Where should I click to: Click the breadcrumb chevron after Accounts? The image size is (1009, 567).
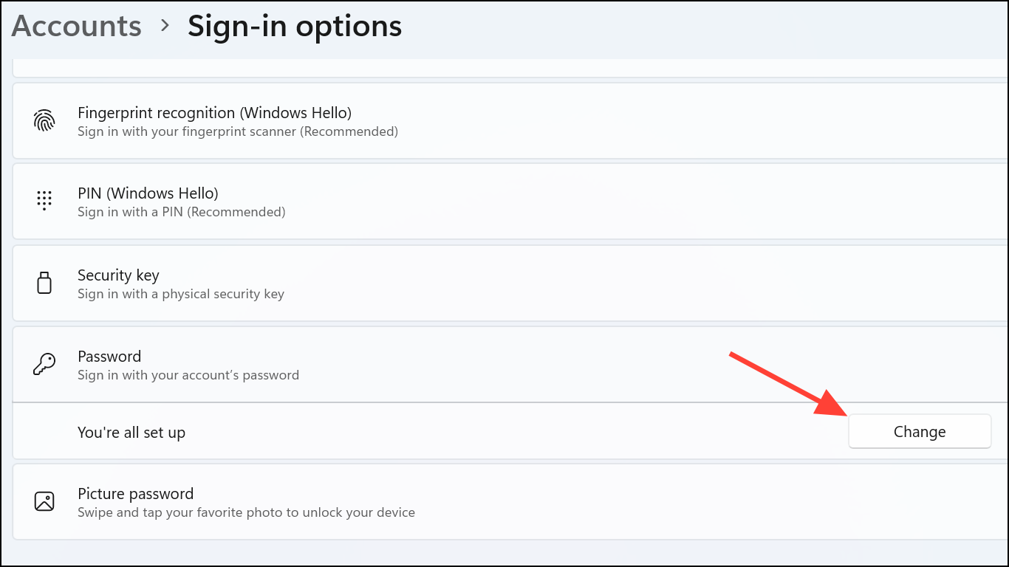pyautogui.click(x=165, y=26)
